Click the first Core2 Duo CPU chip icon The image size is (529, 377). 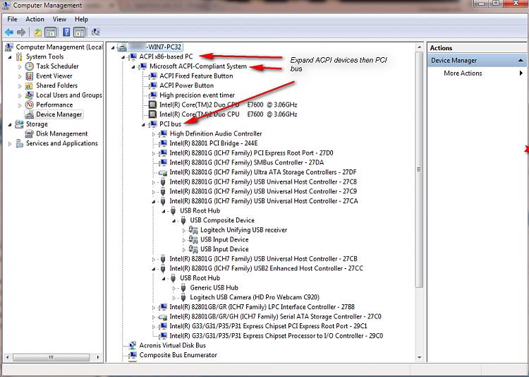pos(153,104)
